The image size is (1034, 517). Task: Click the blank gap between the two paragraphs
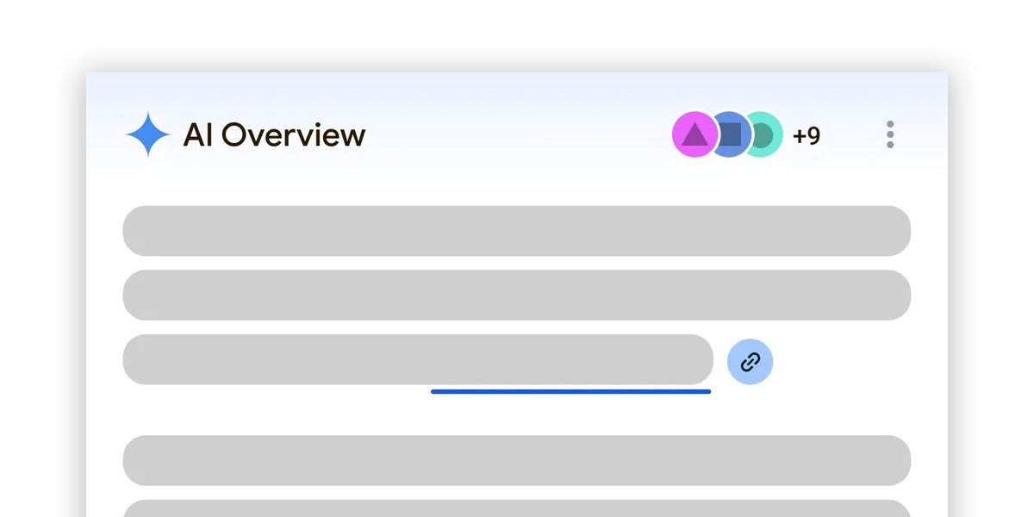click(517, 415)
